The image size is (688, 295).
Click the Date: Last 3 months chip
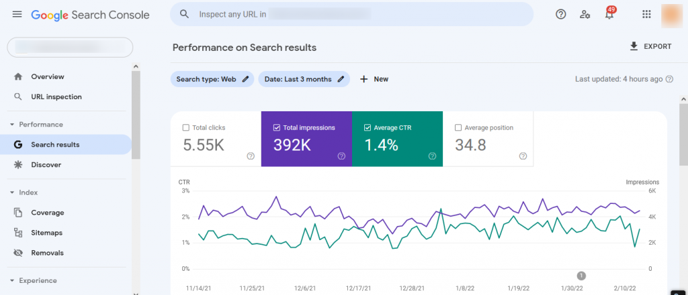(304, 79)
